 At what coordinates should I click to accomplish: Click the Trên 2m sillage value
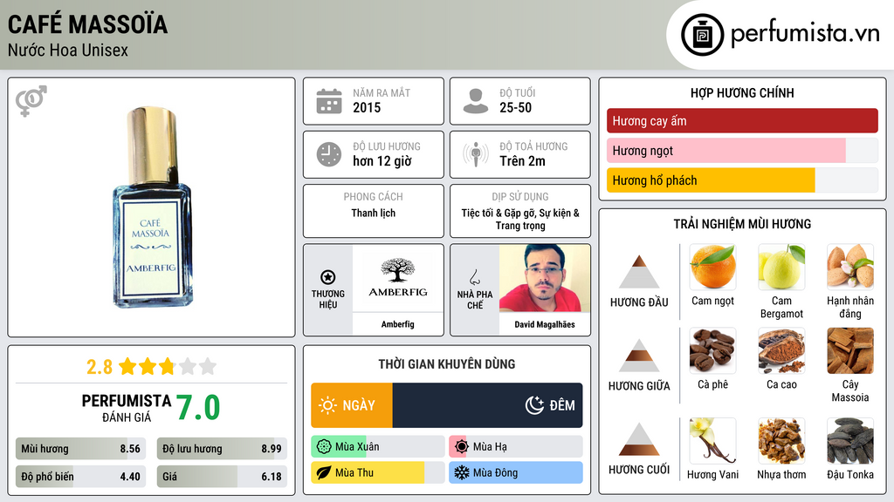[522, 161]
